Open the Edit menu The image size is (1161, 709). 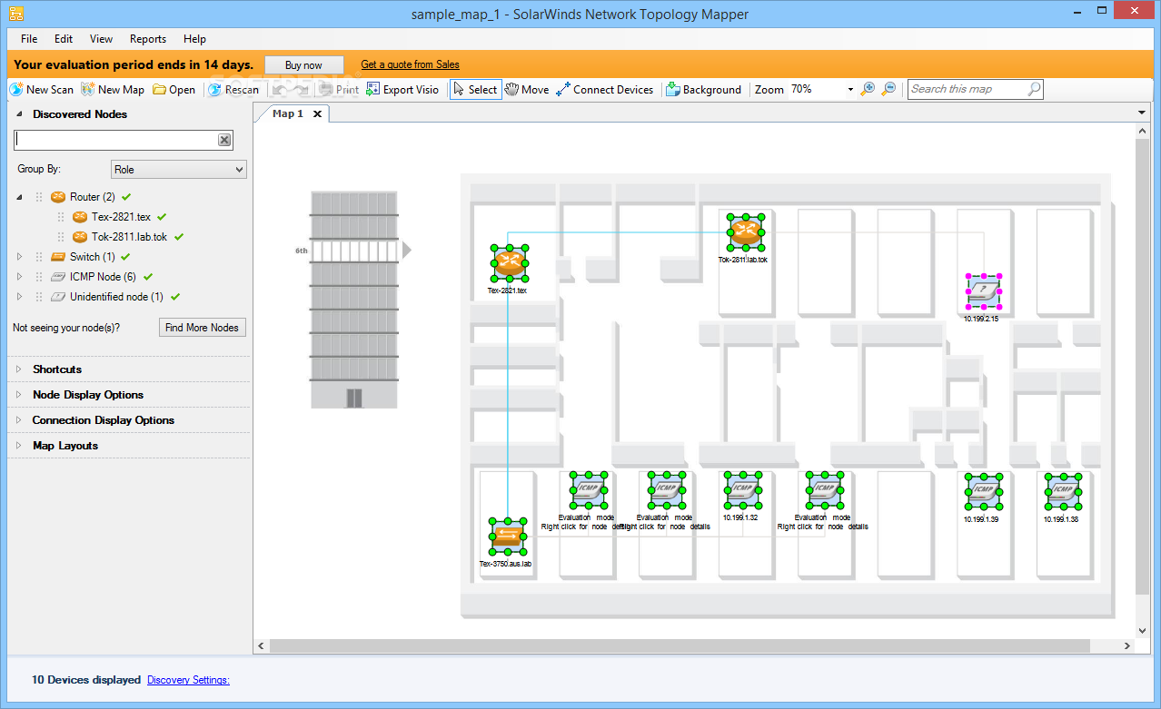point(64,39)
